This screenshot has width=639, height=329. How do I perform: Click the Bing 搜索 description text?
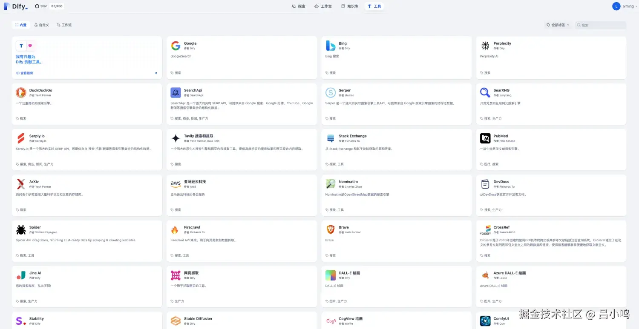332,56
